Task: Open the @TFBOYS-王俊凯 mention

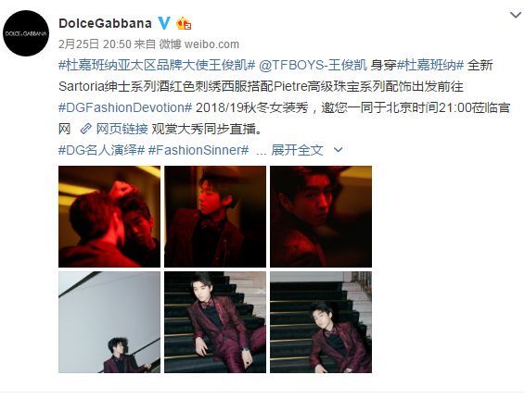Action: [314, 65]
